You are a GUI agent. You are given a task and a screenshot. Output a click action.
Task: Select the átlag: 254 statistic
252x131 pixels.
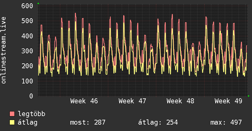158,122
